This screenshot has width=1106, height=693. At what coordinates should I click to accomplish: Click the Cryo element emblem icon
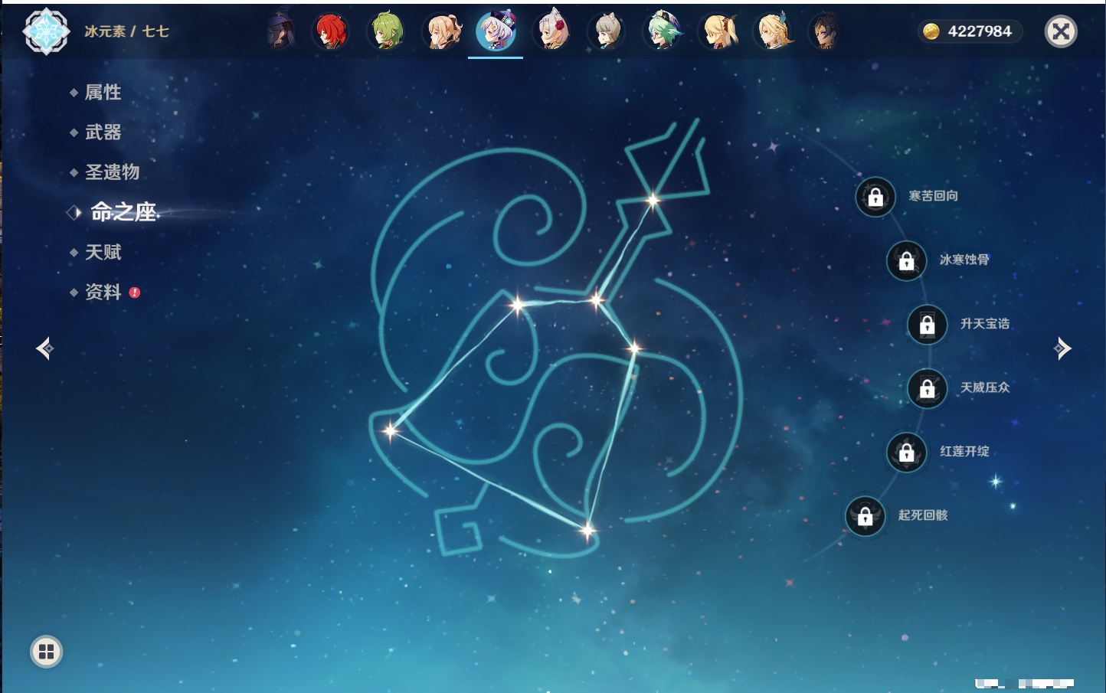(x=46, y=31)
